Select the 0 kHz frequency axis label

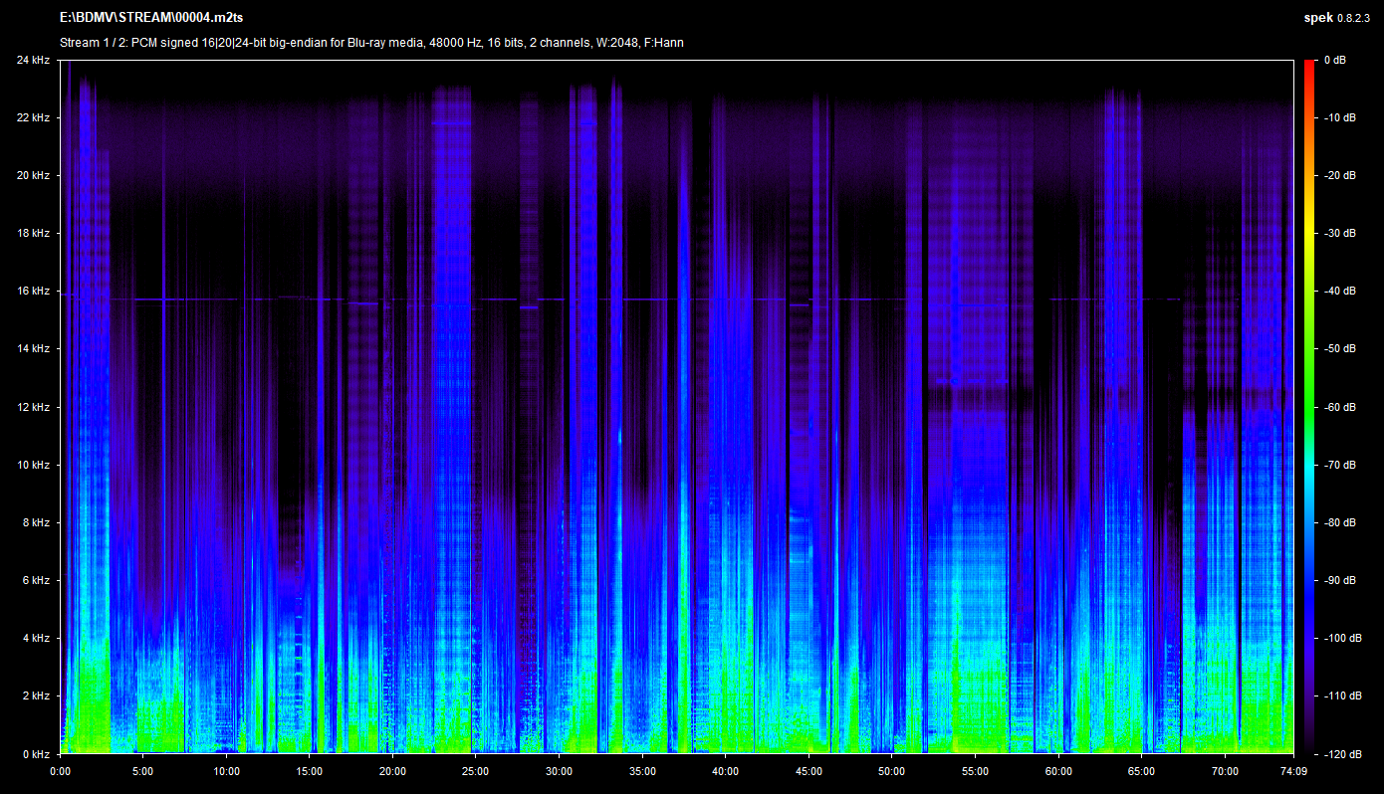tap(36, 754)
